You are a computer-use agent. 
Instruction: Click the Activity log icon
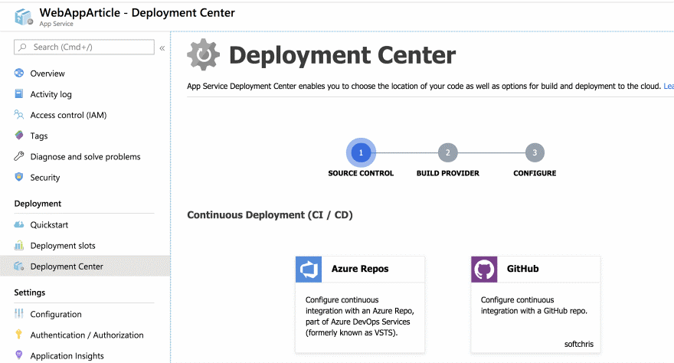click(x=19, y=94)
